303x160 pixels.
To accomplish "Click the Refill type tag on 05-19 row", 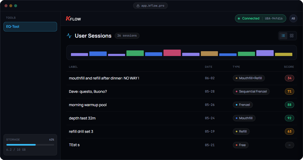I will [241, 131].
